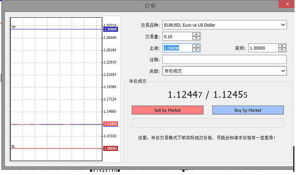
Task: Select the SL label on the chart
Action: 13,146
